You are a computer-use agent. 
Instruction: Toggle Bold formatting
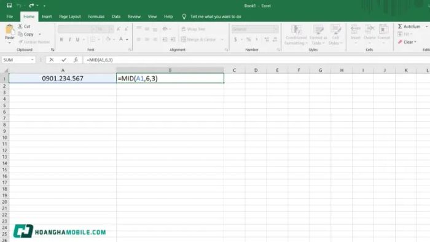coord(61,40)
